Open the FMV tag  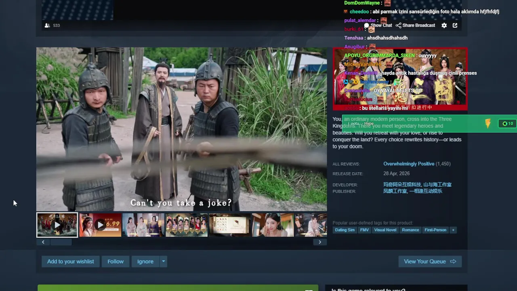(364, 230)
